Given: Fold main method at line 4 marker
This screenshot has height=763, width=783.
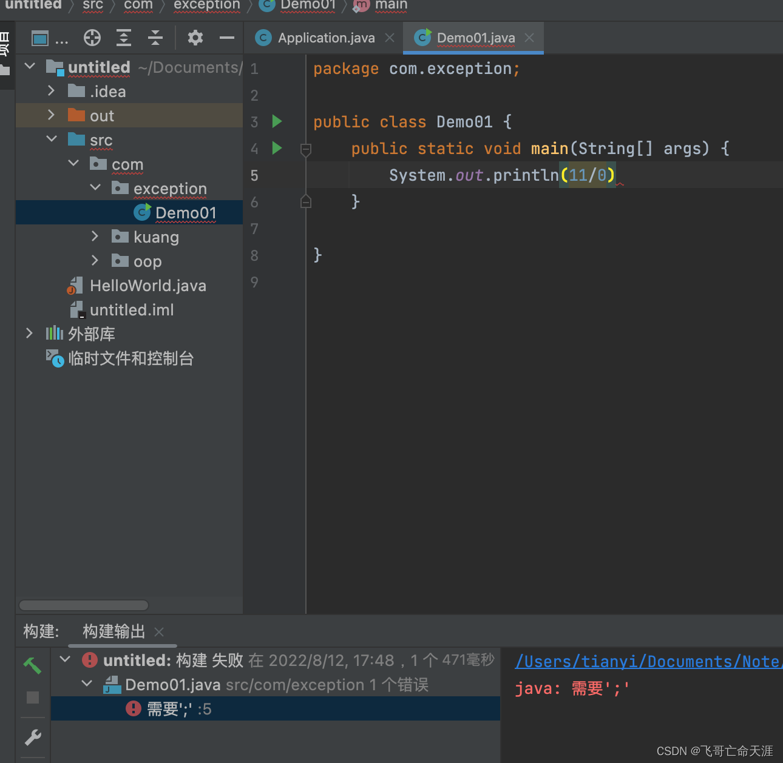Looking at the screenshot, I should 306,149.
